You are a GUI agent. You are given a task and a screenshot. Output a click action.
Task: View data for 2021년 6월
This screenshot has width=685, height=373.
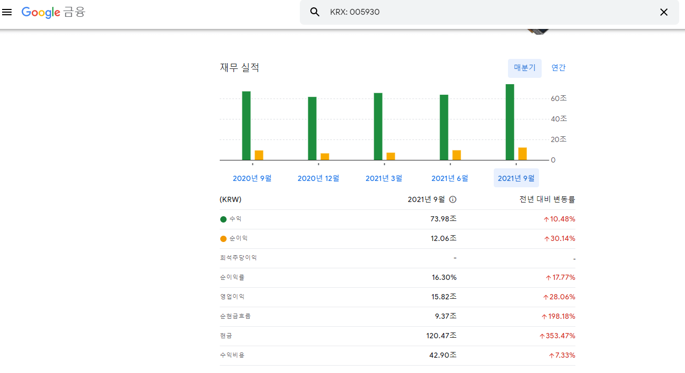pyautogui.click(x=450, y=178)
